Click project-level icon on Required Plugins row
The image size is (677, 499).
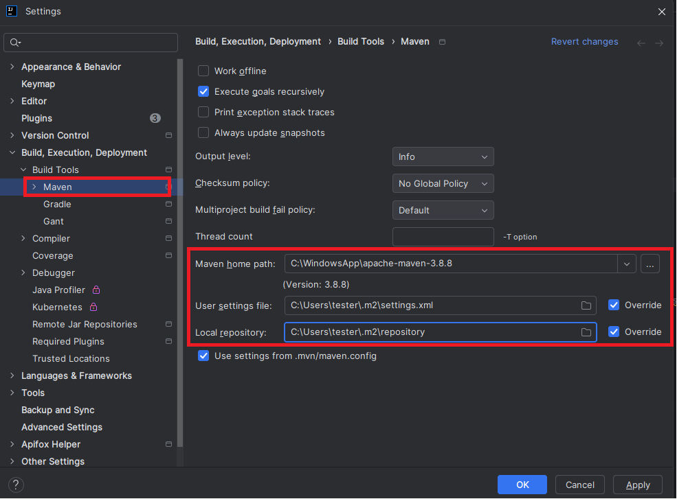[169, 341]
